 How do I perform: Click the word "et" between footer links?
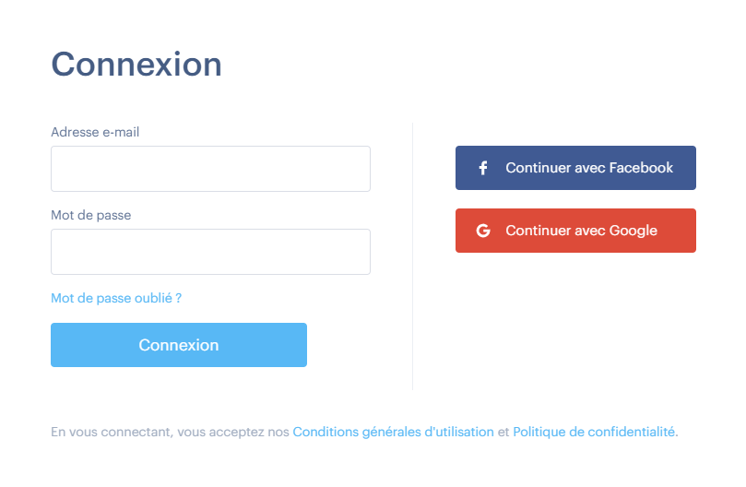pyautogui.click(x=503, y=432)
